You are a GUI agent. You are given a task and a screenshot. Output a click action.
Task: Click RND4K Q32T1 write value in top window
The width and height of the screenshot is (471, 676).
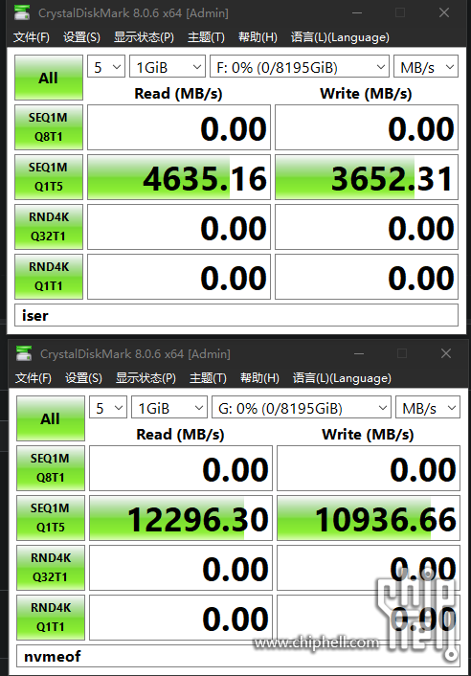[x=367, y=227]
